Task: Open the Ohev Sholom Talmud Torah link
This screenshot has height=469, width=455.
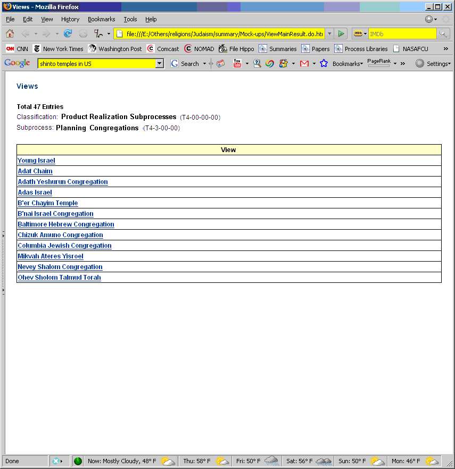Action: [x=59, y=278]
